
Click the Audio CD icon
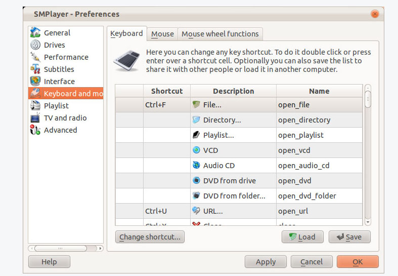click(x=196, y=165)
